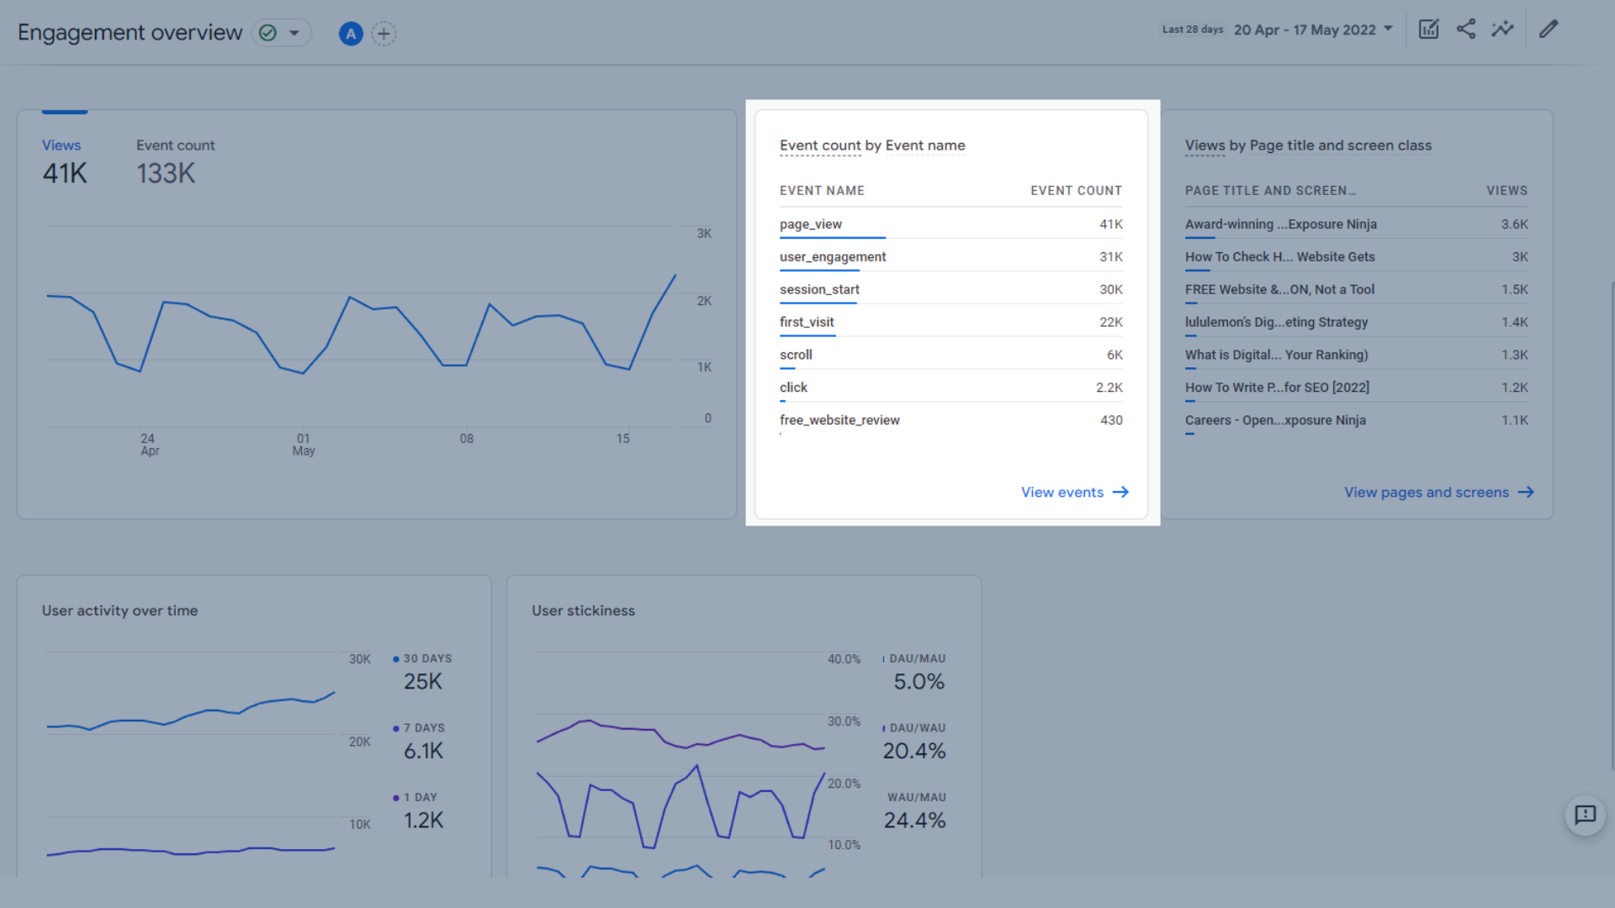Click the free_website_review event count
The image size is (1615, 908).
[x=1110, y=419]
